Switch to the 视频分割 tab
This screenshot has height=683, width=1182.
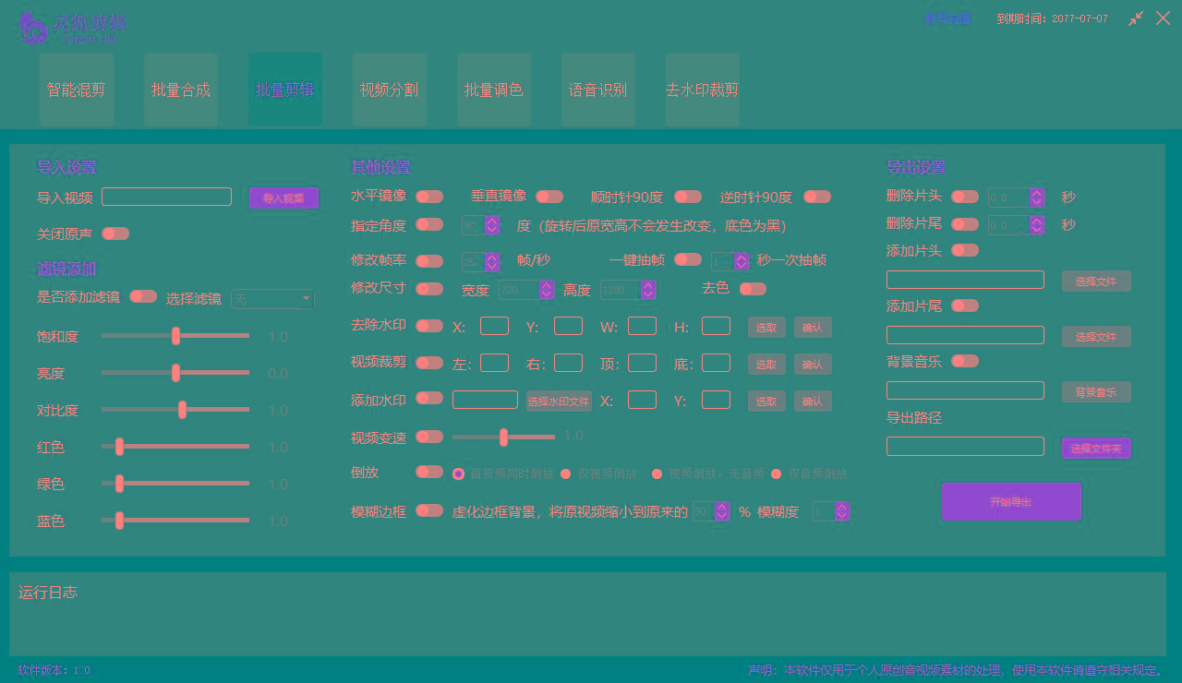[x=389, y=90]
